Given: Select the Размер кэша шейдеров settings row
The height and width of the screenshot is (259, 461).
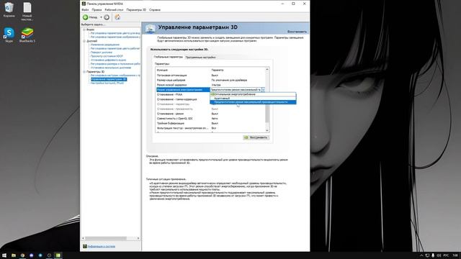Looking at the screenshot, I should point(210,80).
